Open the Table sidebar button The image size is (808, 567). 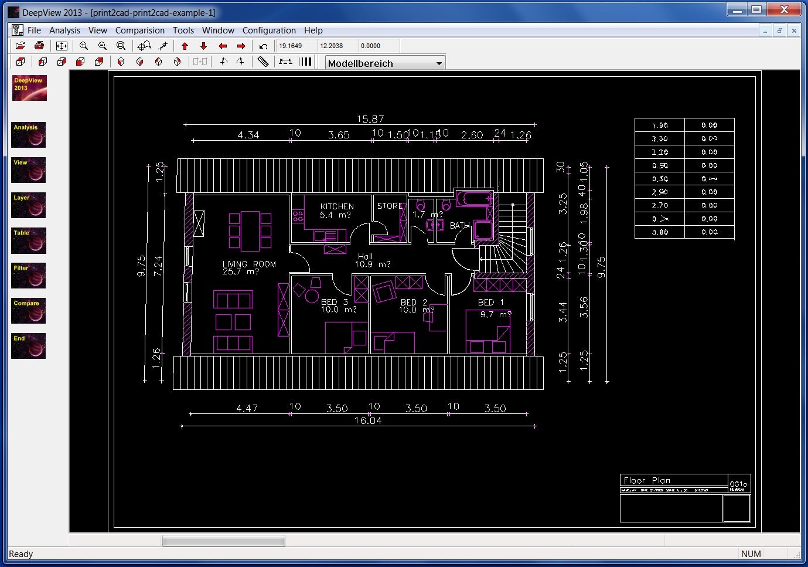[28, 240]
